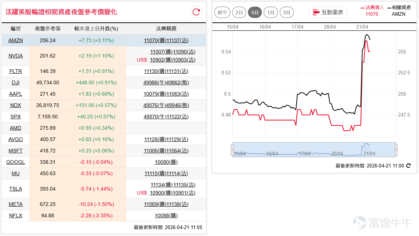Click the chart range navigator area

[x=314, y=150]
